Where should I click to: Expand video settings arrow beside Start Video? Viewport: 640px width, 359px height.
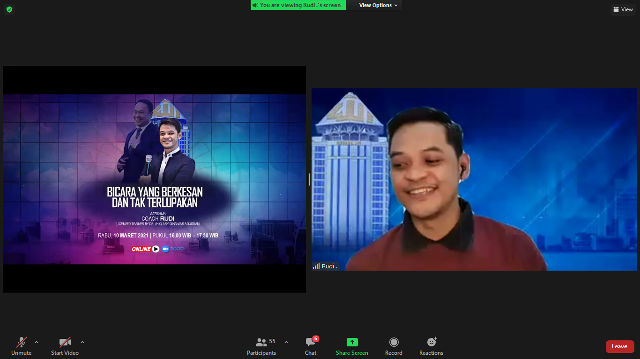[x=82, y=342]
